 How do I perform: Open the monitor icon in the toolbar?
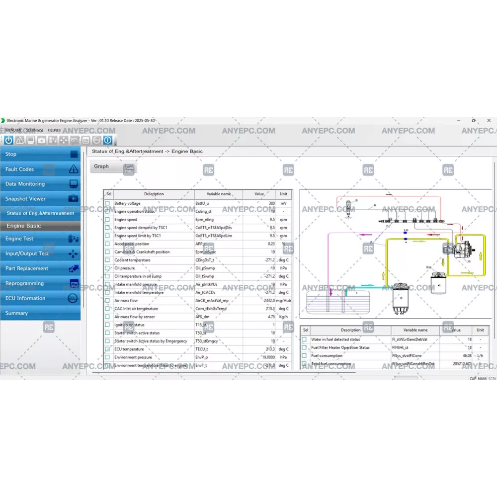coord(31,140)
